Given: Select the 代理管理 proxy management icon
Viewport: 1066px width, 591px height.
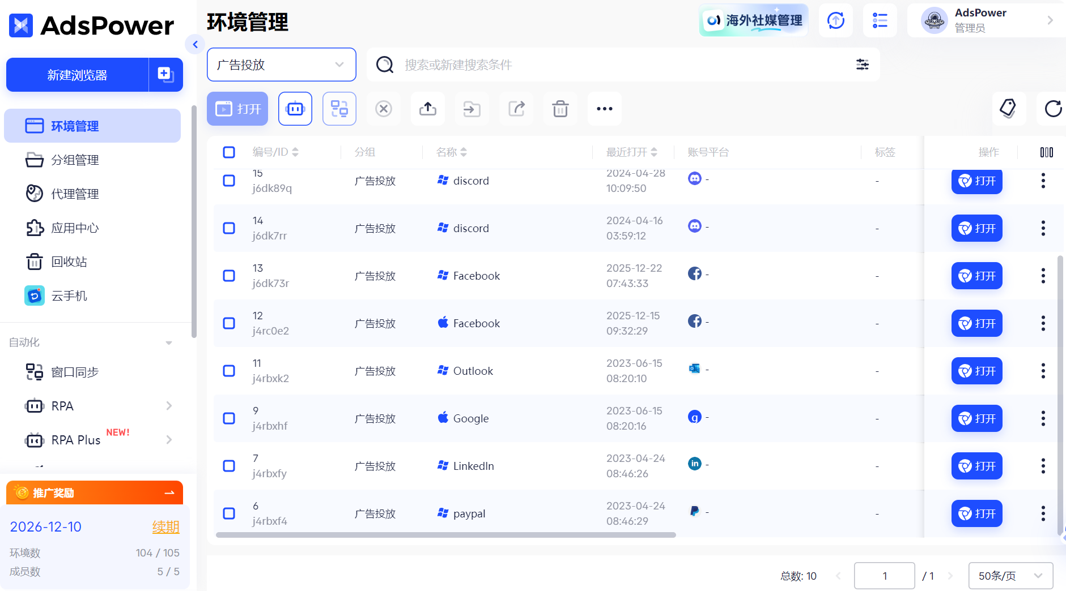Looking at the screenshot, I should point(35,194).
